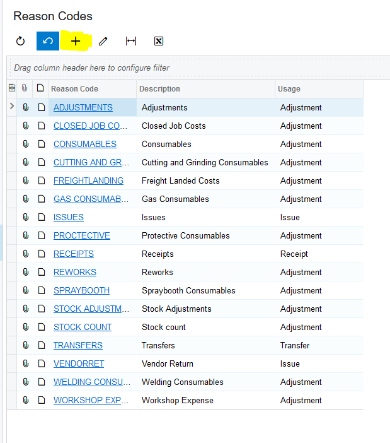The image size is (390, 443).
Task: Export to Excel using toolbar icon
Action: (159, 42)
